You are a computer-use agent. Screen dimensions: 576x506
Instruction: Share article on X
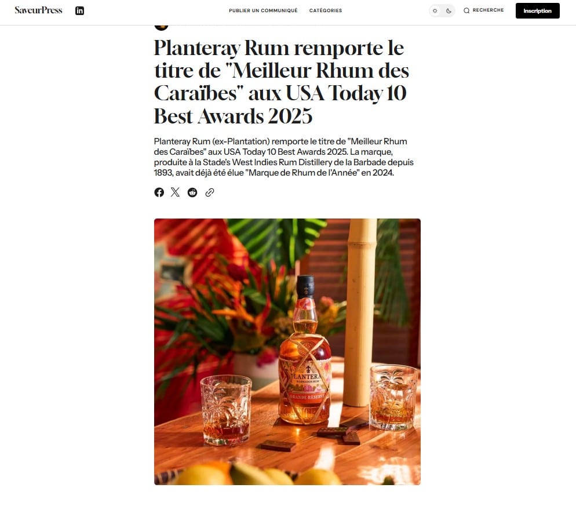click(x=175, y=192)
